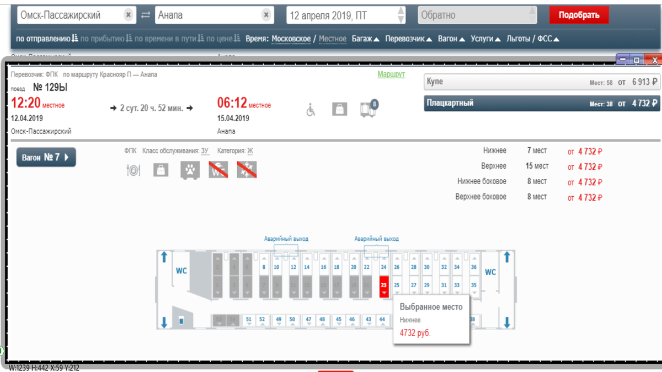Swap departure and arrival stations

pos(146,15)
